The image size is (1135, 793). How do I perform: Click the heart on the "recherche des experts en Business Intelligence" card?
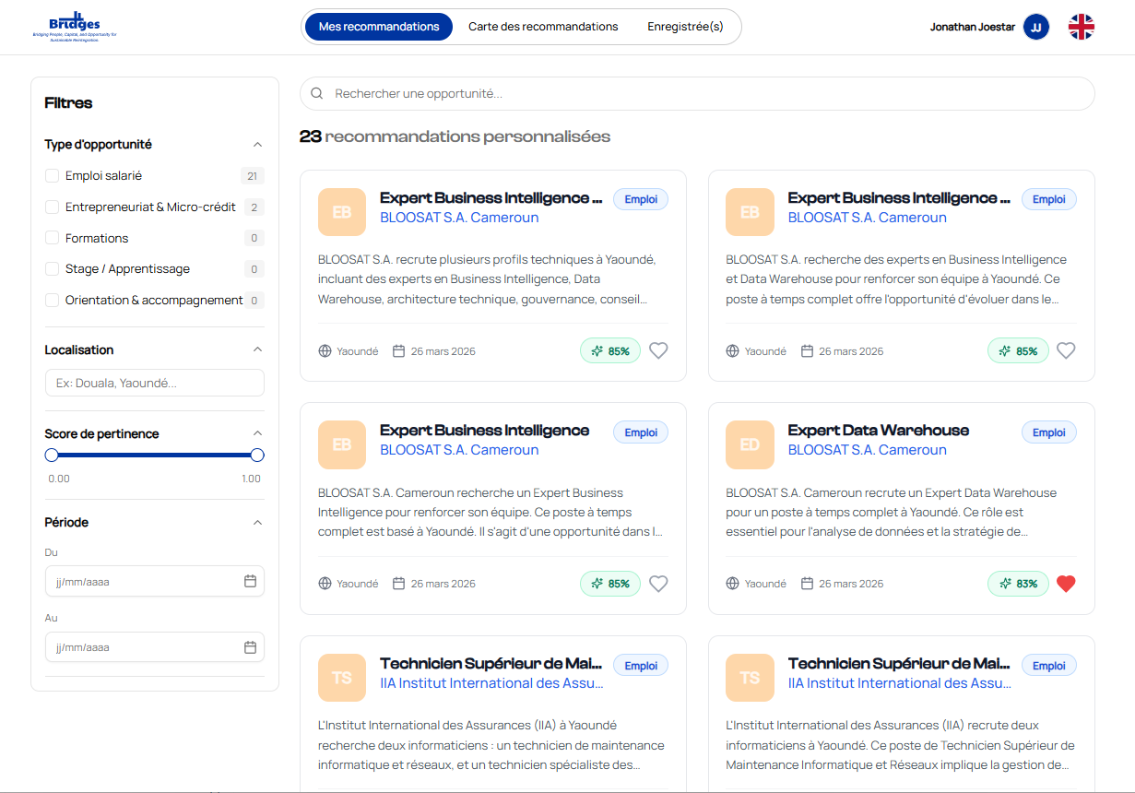[1066, 350]
